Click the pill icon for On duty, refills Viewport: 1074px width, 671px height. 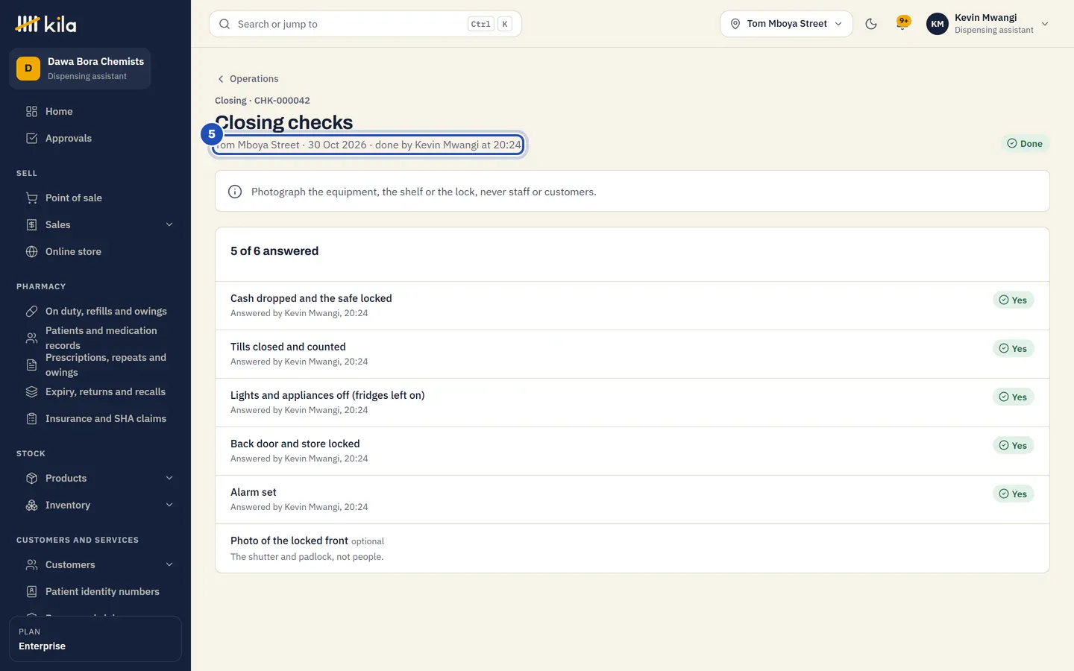(x=31, y=311)
